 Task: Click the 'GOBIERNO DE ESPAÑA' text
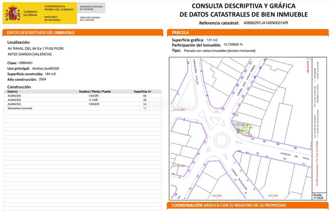click(x=30, y=14)
